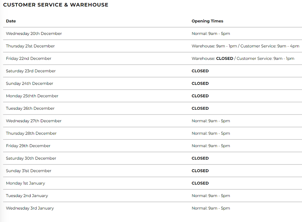Select the Opening Times column header

[x=207, y=21]
